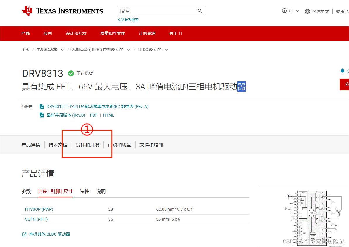Click the red order button at right edge
The width and height of the screenshot is (349, 247).
(344, 84)
